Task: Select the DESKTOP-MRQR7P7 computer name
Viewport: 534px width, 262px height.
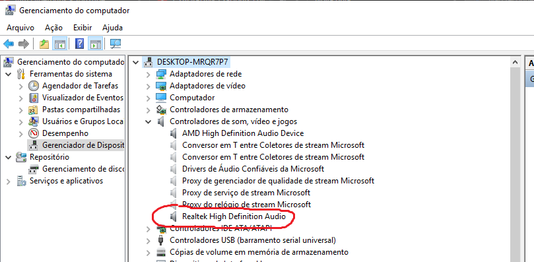Action: (x=193, y=62)
